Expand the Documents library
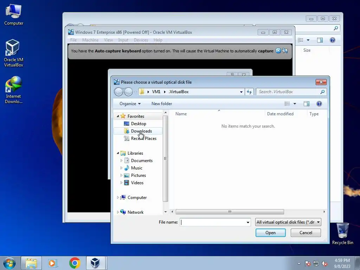 [x=121, y=160]
